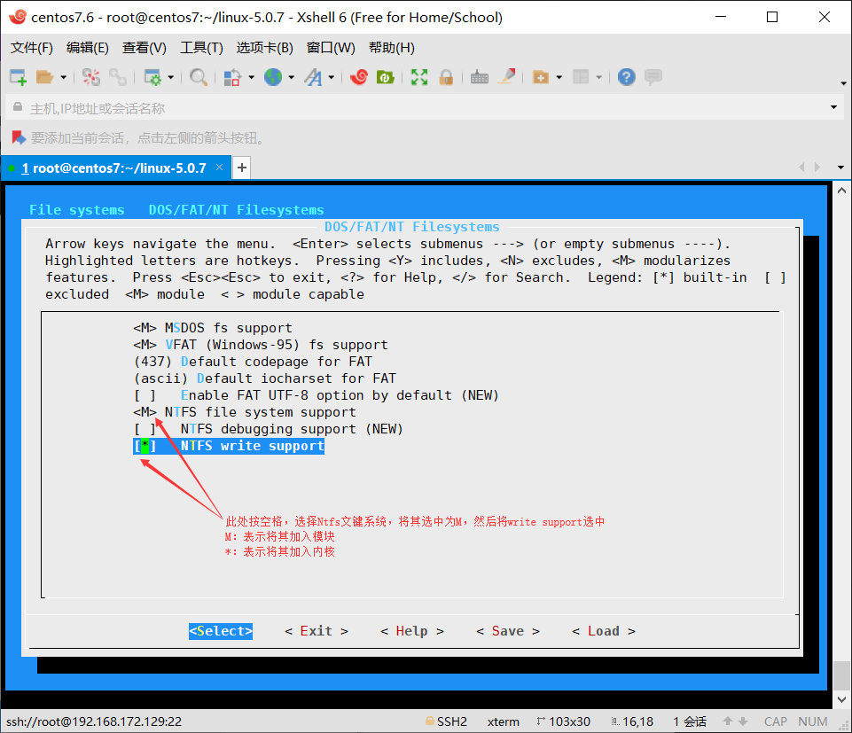The width and height of the screenshot is (852, 733).
Task: Click the globe encoding icon
Action: click(x=273, y=77)
